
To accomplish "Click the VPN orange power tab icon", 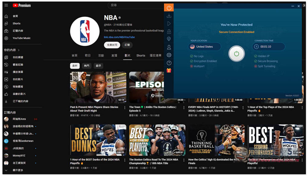I will [x=169, y=8].
